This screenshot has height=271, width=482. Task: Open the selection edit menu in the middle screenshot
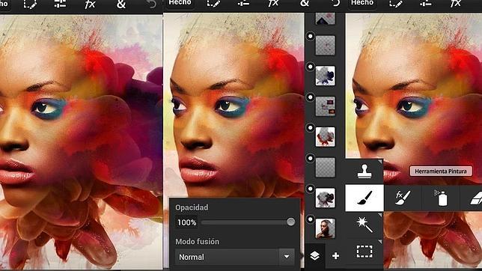click(213, 4)
